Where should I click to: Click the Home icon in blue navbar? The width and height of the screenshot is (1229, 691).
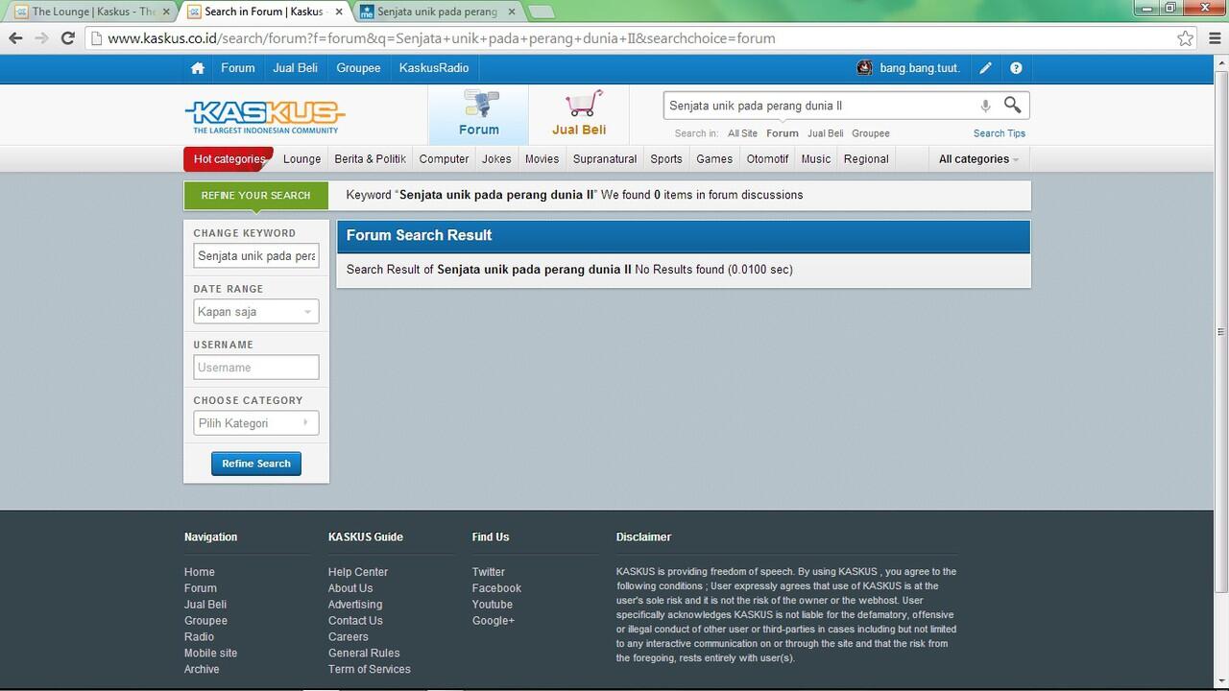click(198, 68)
